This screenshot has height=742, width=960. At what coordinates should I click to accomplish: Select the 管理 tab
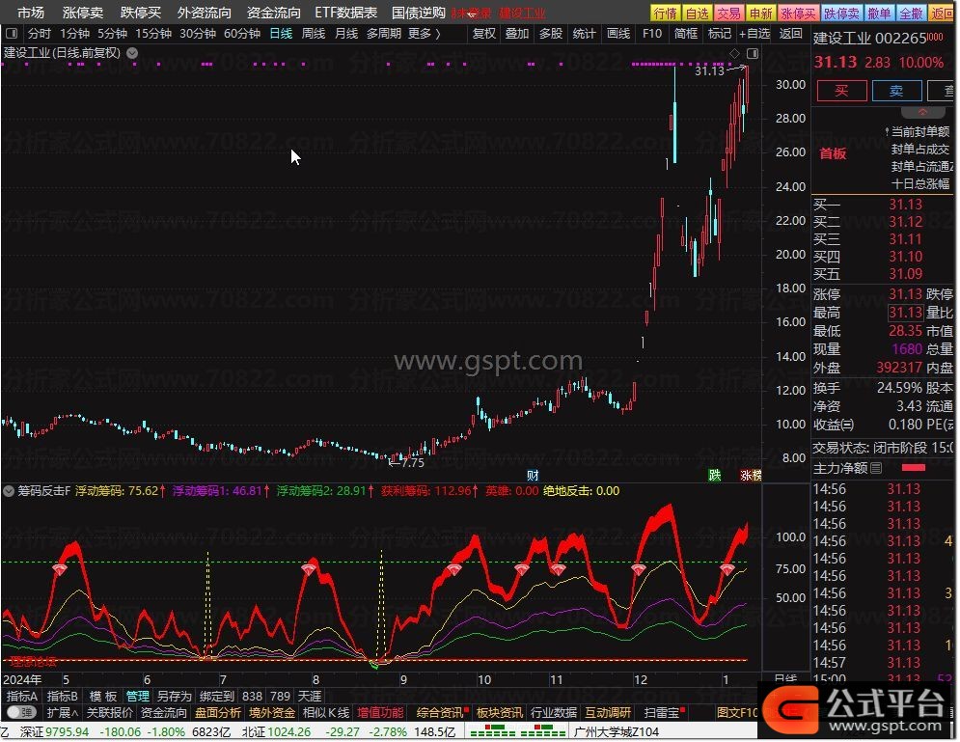coord(138,697)
